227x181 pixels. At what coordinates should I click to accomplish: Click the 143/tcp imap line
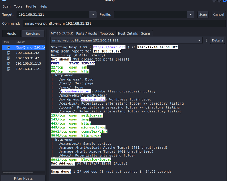point(70,119)
